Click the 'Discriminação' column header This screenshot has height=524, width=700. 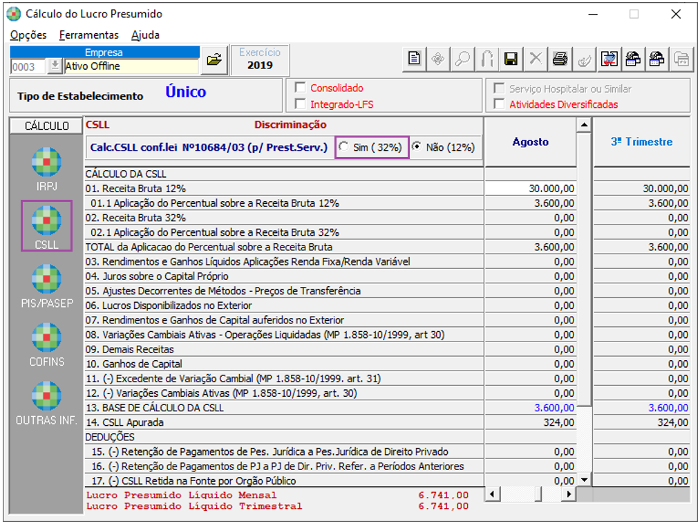tap(290, 124)
